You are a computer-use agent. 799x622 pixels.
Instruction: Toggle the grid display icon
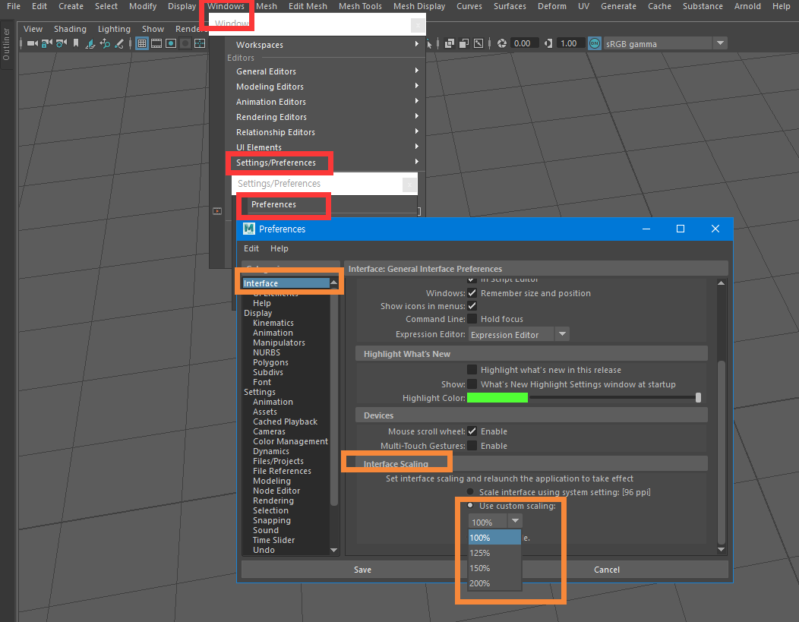coord(142,43)
